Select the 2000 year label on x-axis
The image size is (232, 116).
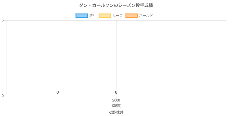pyautogui.click(x=116, y=101)
